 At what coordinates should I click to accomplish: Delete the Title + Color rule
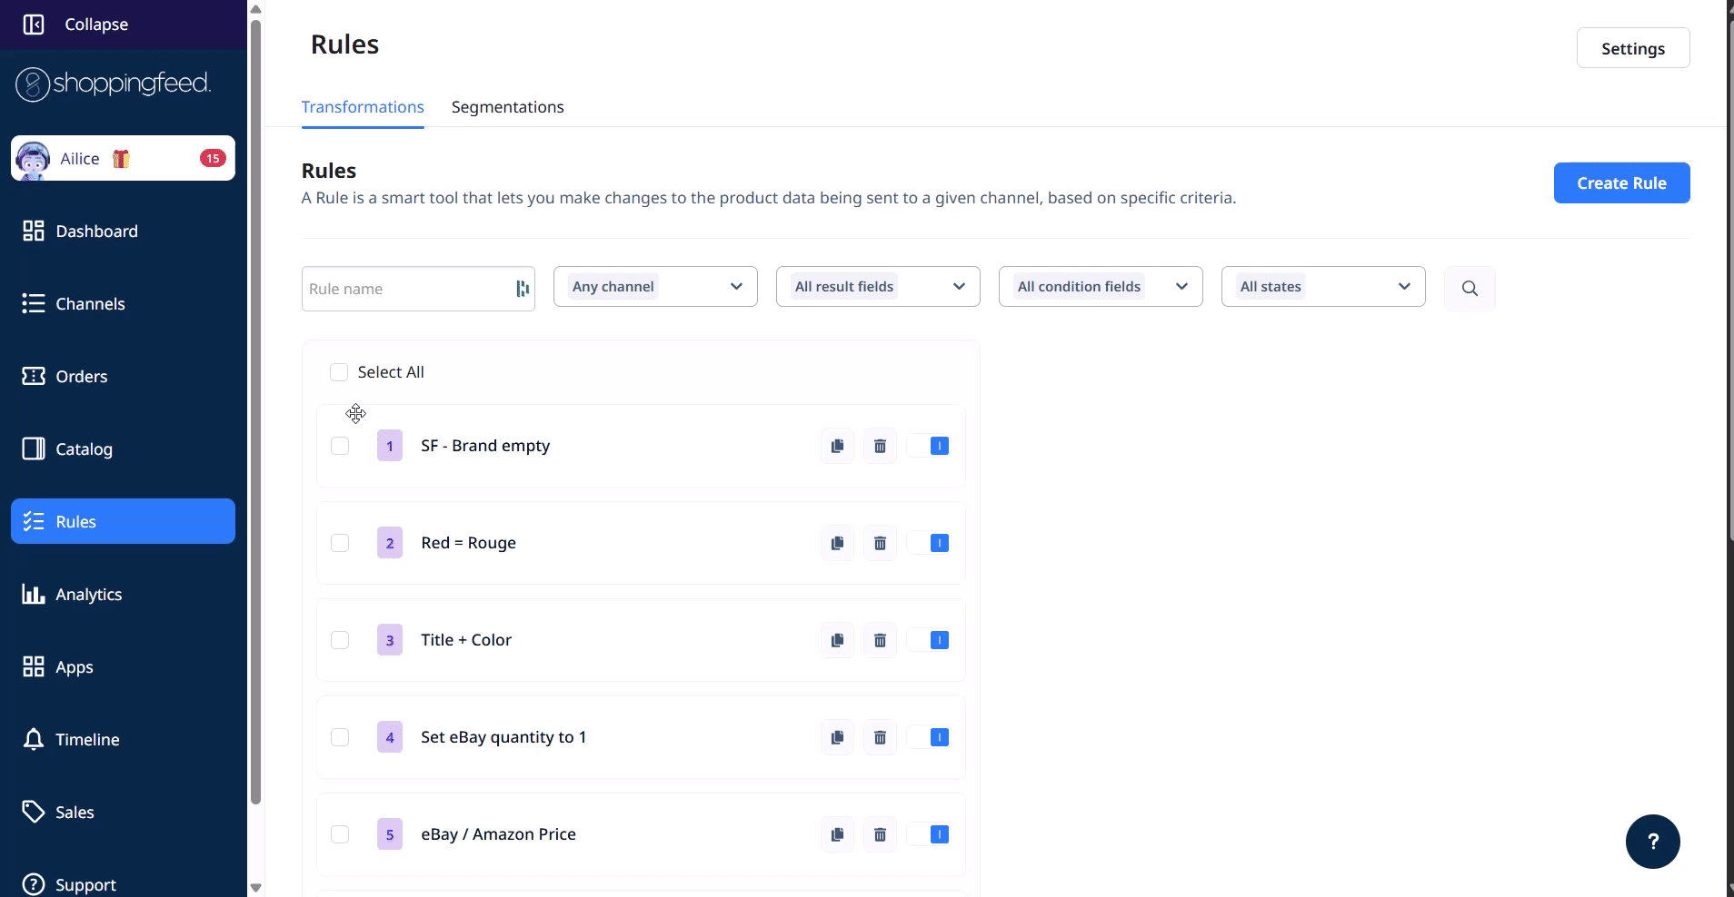880,640
